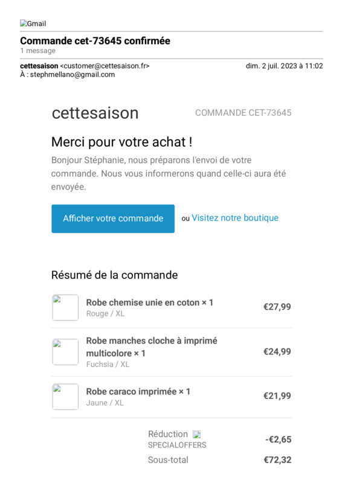This screenshot has width=342, height=483.
Task: Click the Afficher votre commande button
Action: pos(113,219)
